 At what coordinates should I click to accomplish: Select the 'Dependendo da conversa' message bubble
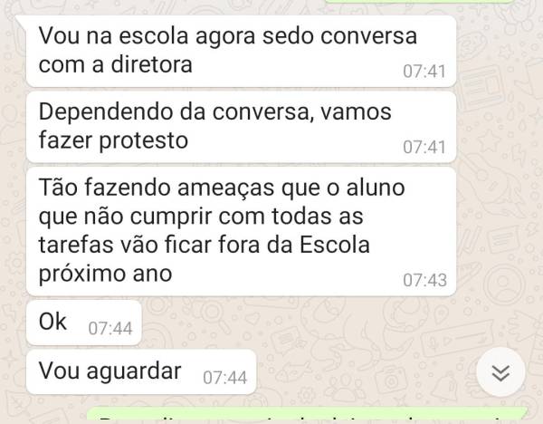click(x=241, y=127)
